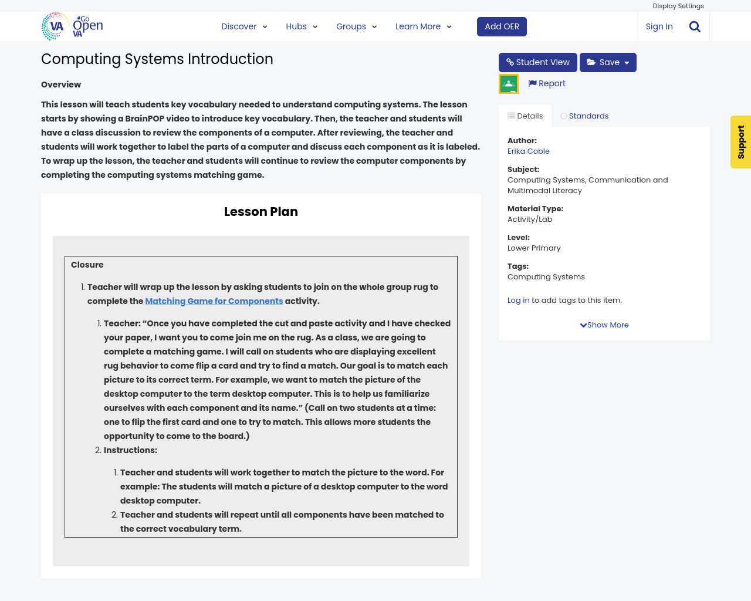Share to Google Classroom via its icon
Image resolution: width=751 pixels, height=601 pixels.
tap(508, 83)
